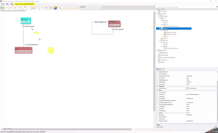218x133 pixels.
Task: Collapse the Misc property category
Action: (157, 90)
